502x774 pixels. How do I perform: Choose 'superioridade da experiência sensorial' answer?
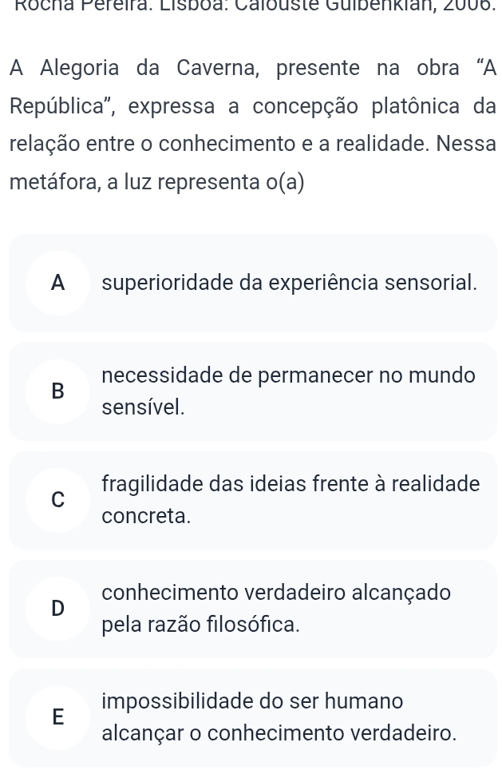[290, 283]
